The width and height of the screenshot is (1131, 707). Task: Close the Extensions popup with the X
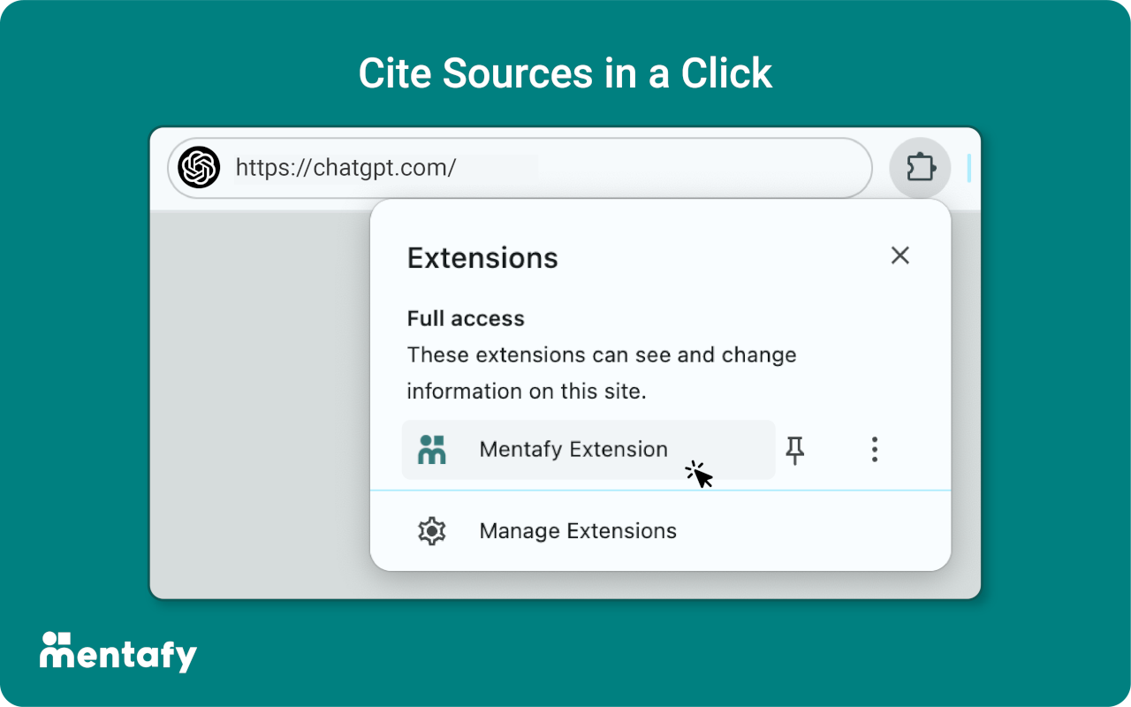(x=899, y=255)
